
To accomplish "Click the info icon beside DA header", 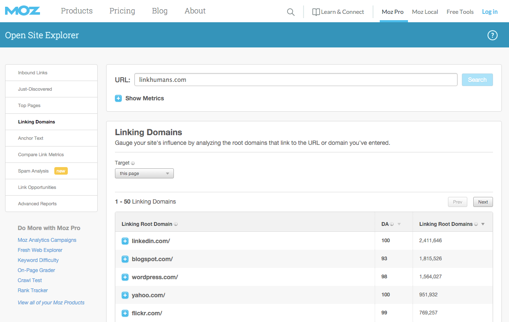I will point(392,224).
